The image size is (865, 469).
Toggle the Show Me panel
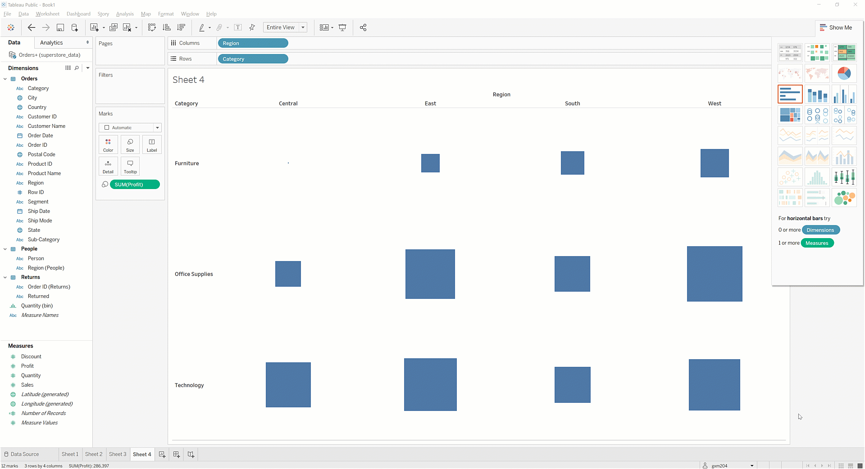(836, 27)
